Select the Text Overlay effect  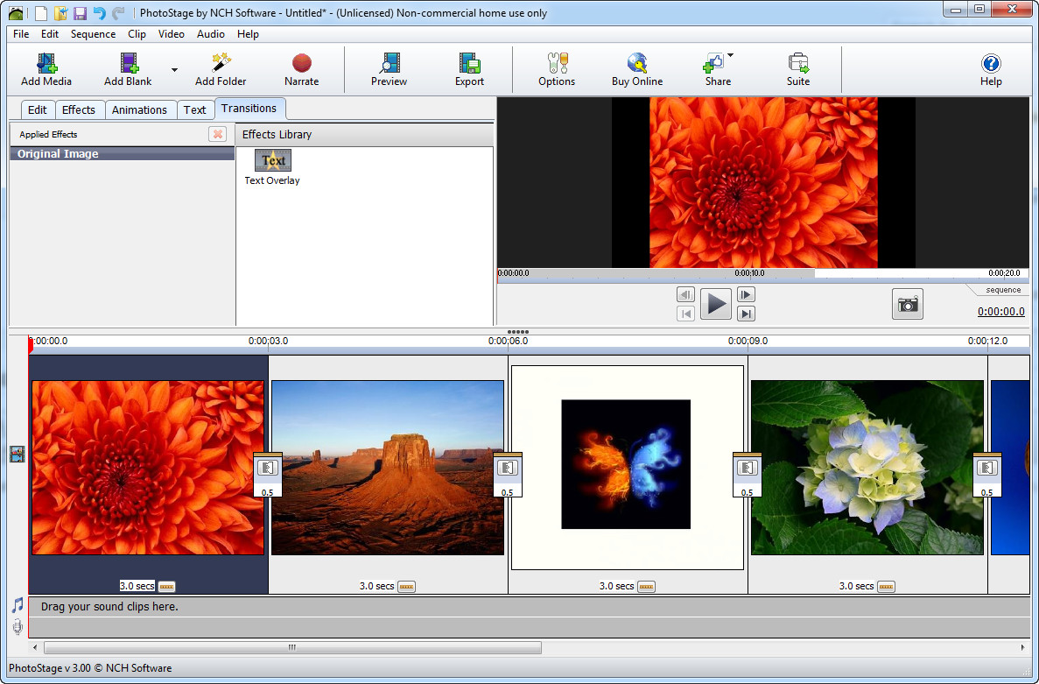(271, 165)
